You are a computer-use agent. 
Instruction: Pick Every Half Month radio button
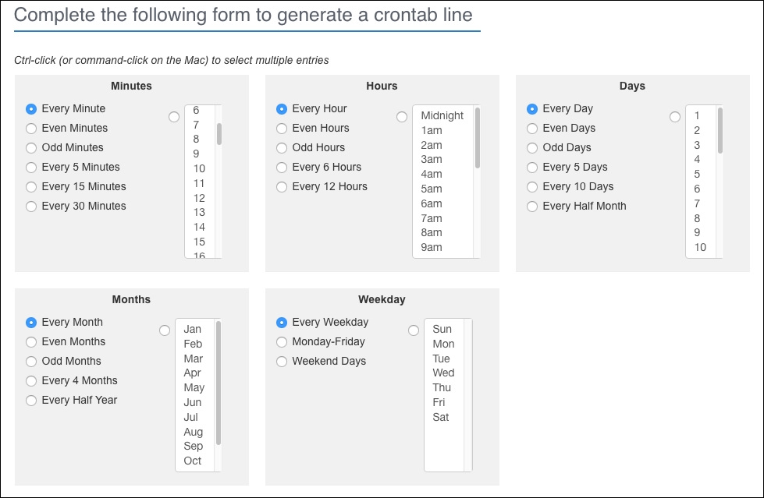(x=532, y=206)
